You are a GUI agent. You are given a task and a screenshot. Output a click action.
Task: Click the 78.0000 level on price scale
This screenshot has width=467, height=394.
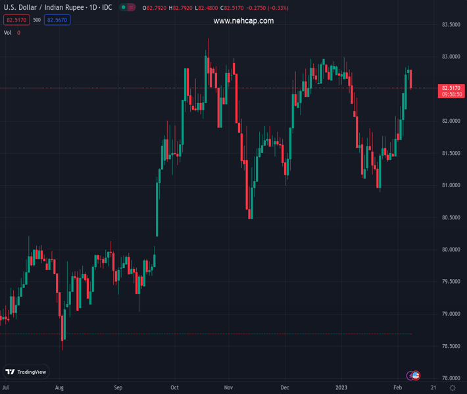click(x=450, y=378)
